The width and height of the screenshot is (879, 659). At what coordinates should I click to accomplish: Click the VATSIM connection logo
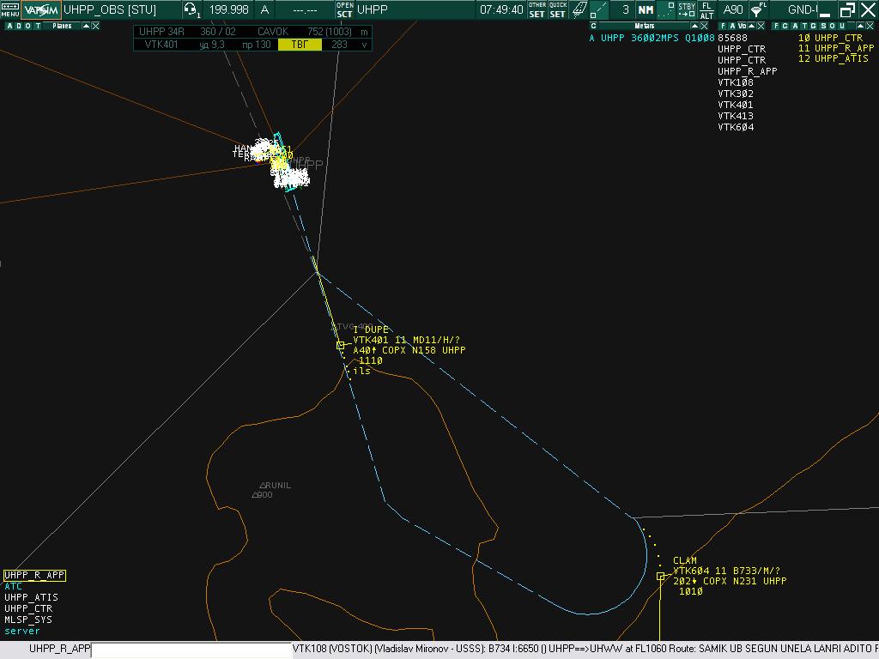41,9
